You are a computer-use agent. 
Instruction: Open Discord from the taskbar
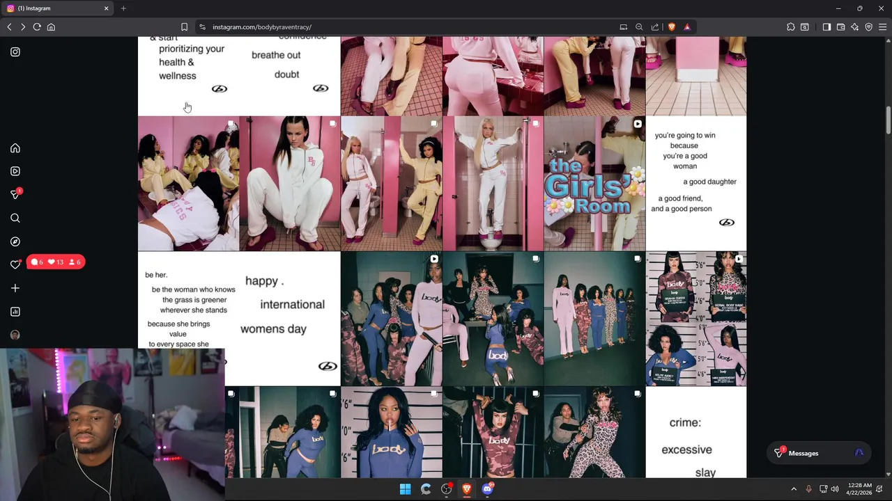[x=487, y=489]
